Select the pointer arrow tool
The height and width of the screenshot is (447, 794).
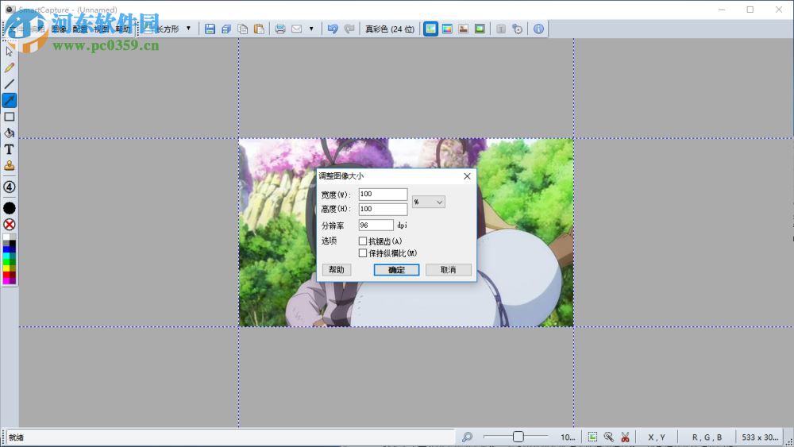pyautogui.click(x=9, y=51)
